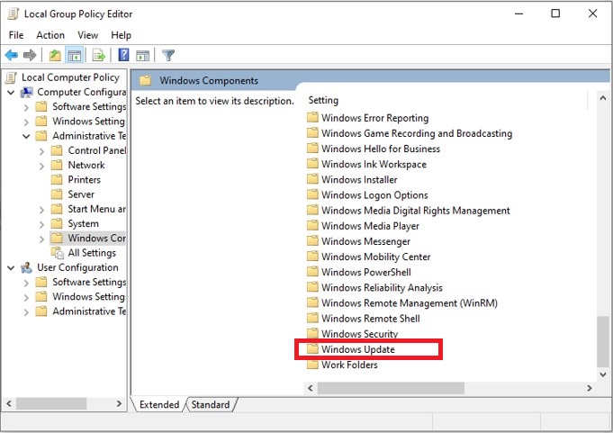Click folder icon beside Windows Error Reporting
The image size is (613, 433).
312,117
